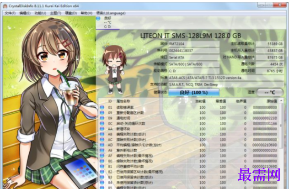Image resolution: width=289 pixels, height=189 pixels.
Task: Click the serial number field 002444118037
Action: [x=194, y=50]
